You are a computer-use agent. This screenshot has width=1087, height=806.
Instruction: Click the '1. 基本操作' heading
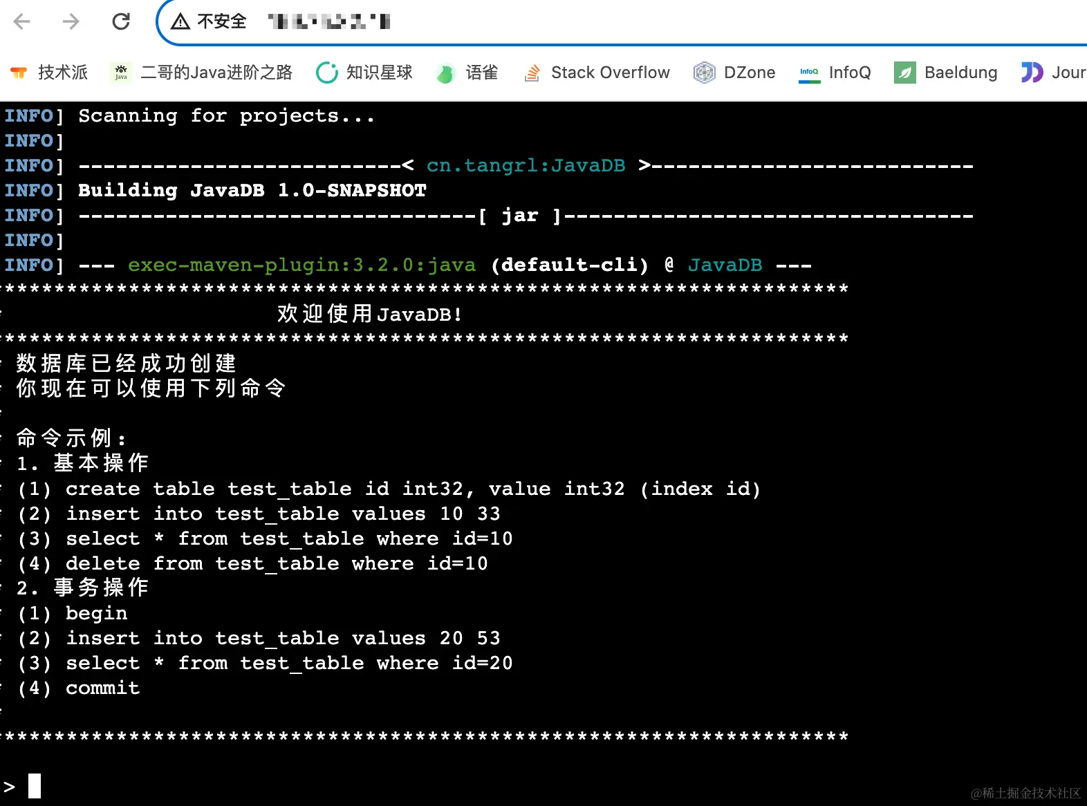click(83, 463)
